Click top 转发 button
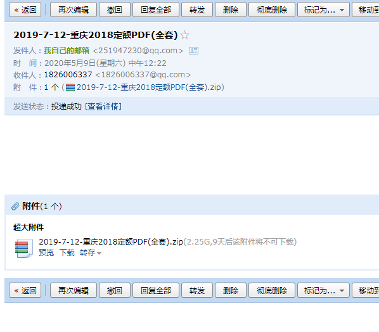 (x=197, y=10)
